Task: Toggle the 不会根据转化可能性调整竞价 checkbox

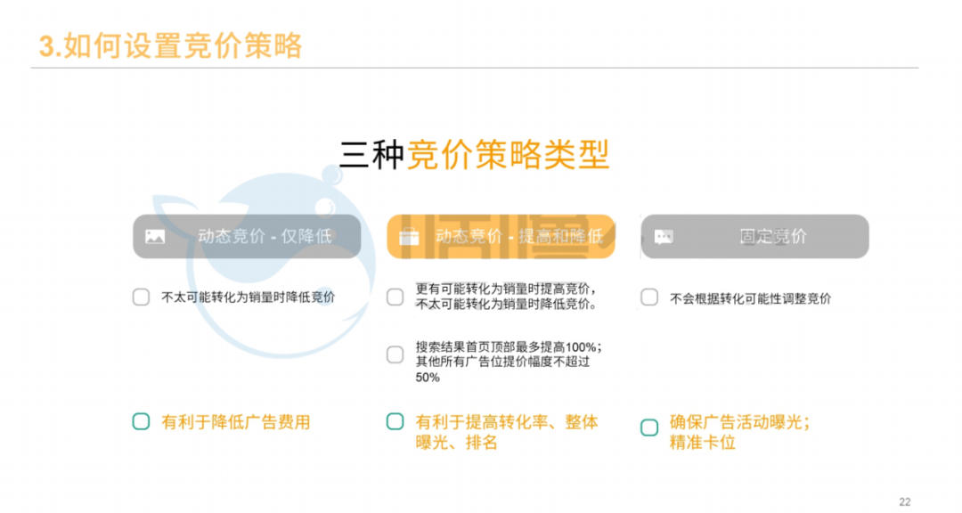Action: pyautogui.click(x=649, y=297)
